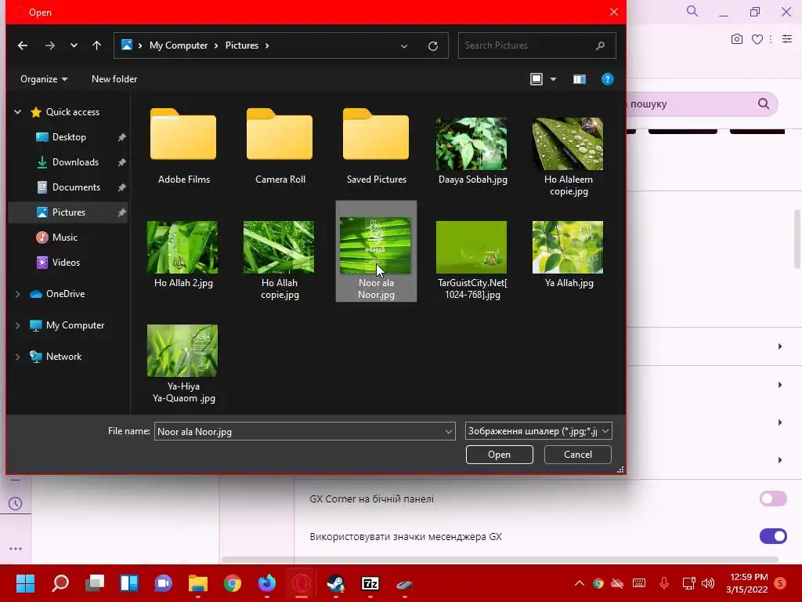
Task: Expand the My Computer tree node
Action: click(x=18, y=325)
